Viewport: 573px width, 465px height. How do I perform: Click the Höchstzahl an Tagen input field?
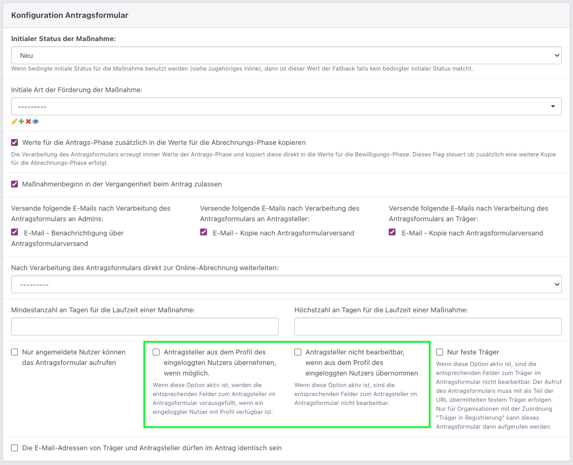coord(428,327)
